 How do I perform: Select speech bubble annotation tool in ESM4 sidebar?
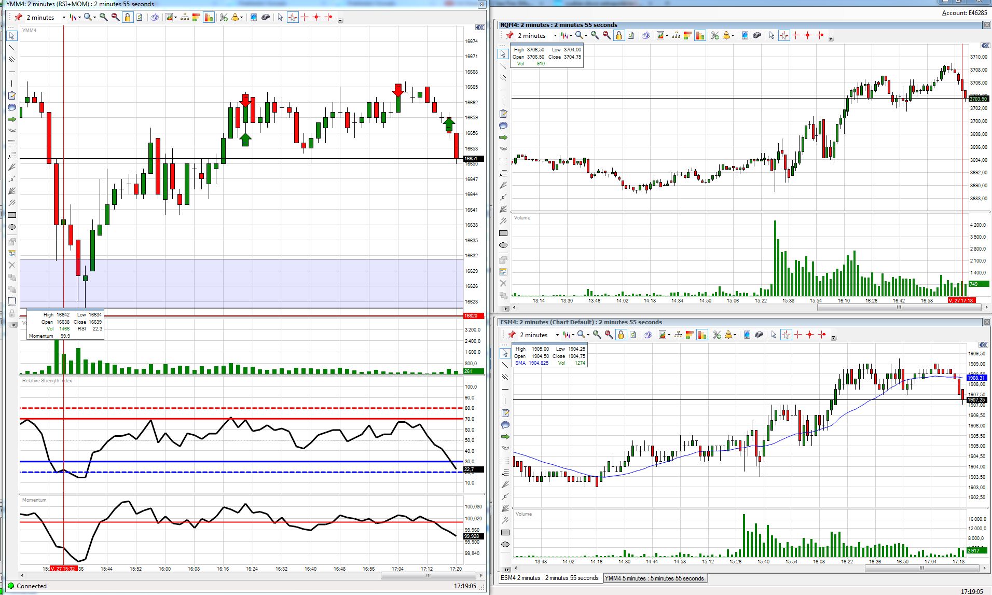[x=505, y=425]
